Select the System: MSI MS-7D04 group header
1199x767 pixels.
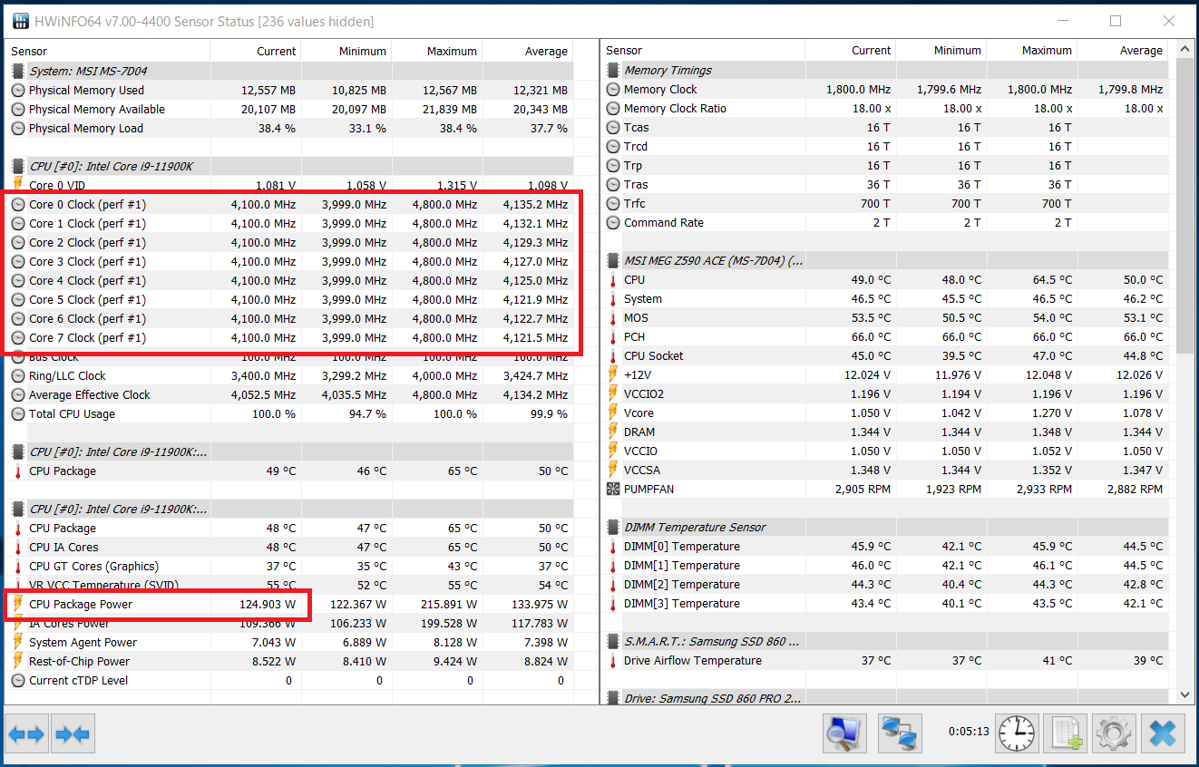click(289, 71)
